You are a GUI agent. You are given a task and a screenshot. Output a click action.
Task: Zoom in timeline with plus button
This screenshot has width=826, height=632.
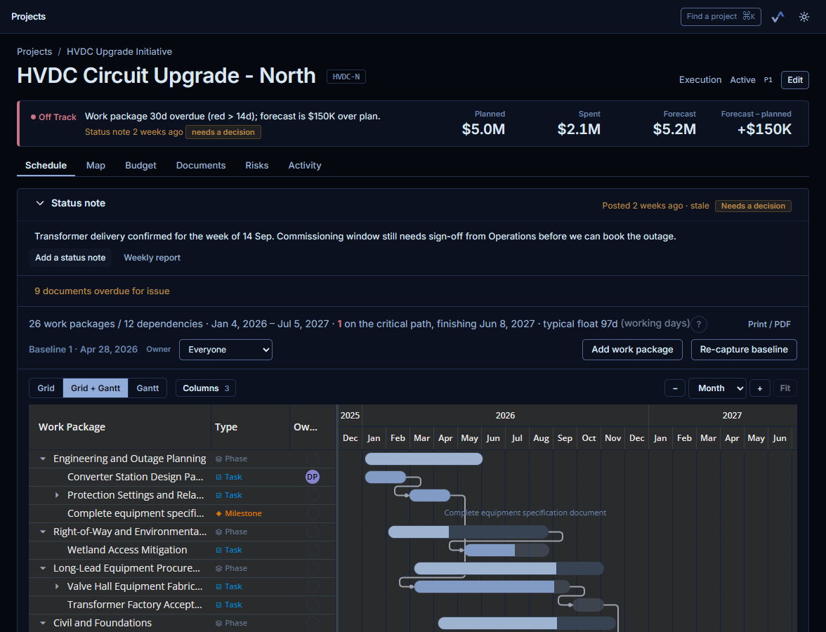tap(760, 389)
